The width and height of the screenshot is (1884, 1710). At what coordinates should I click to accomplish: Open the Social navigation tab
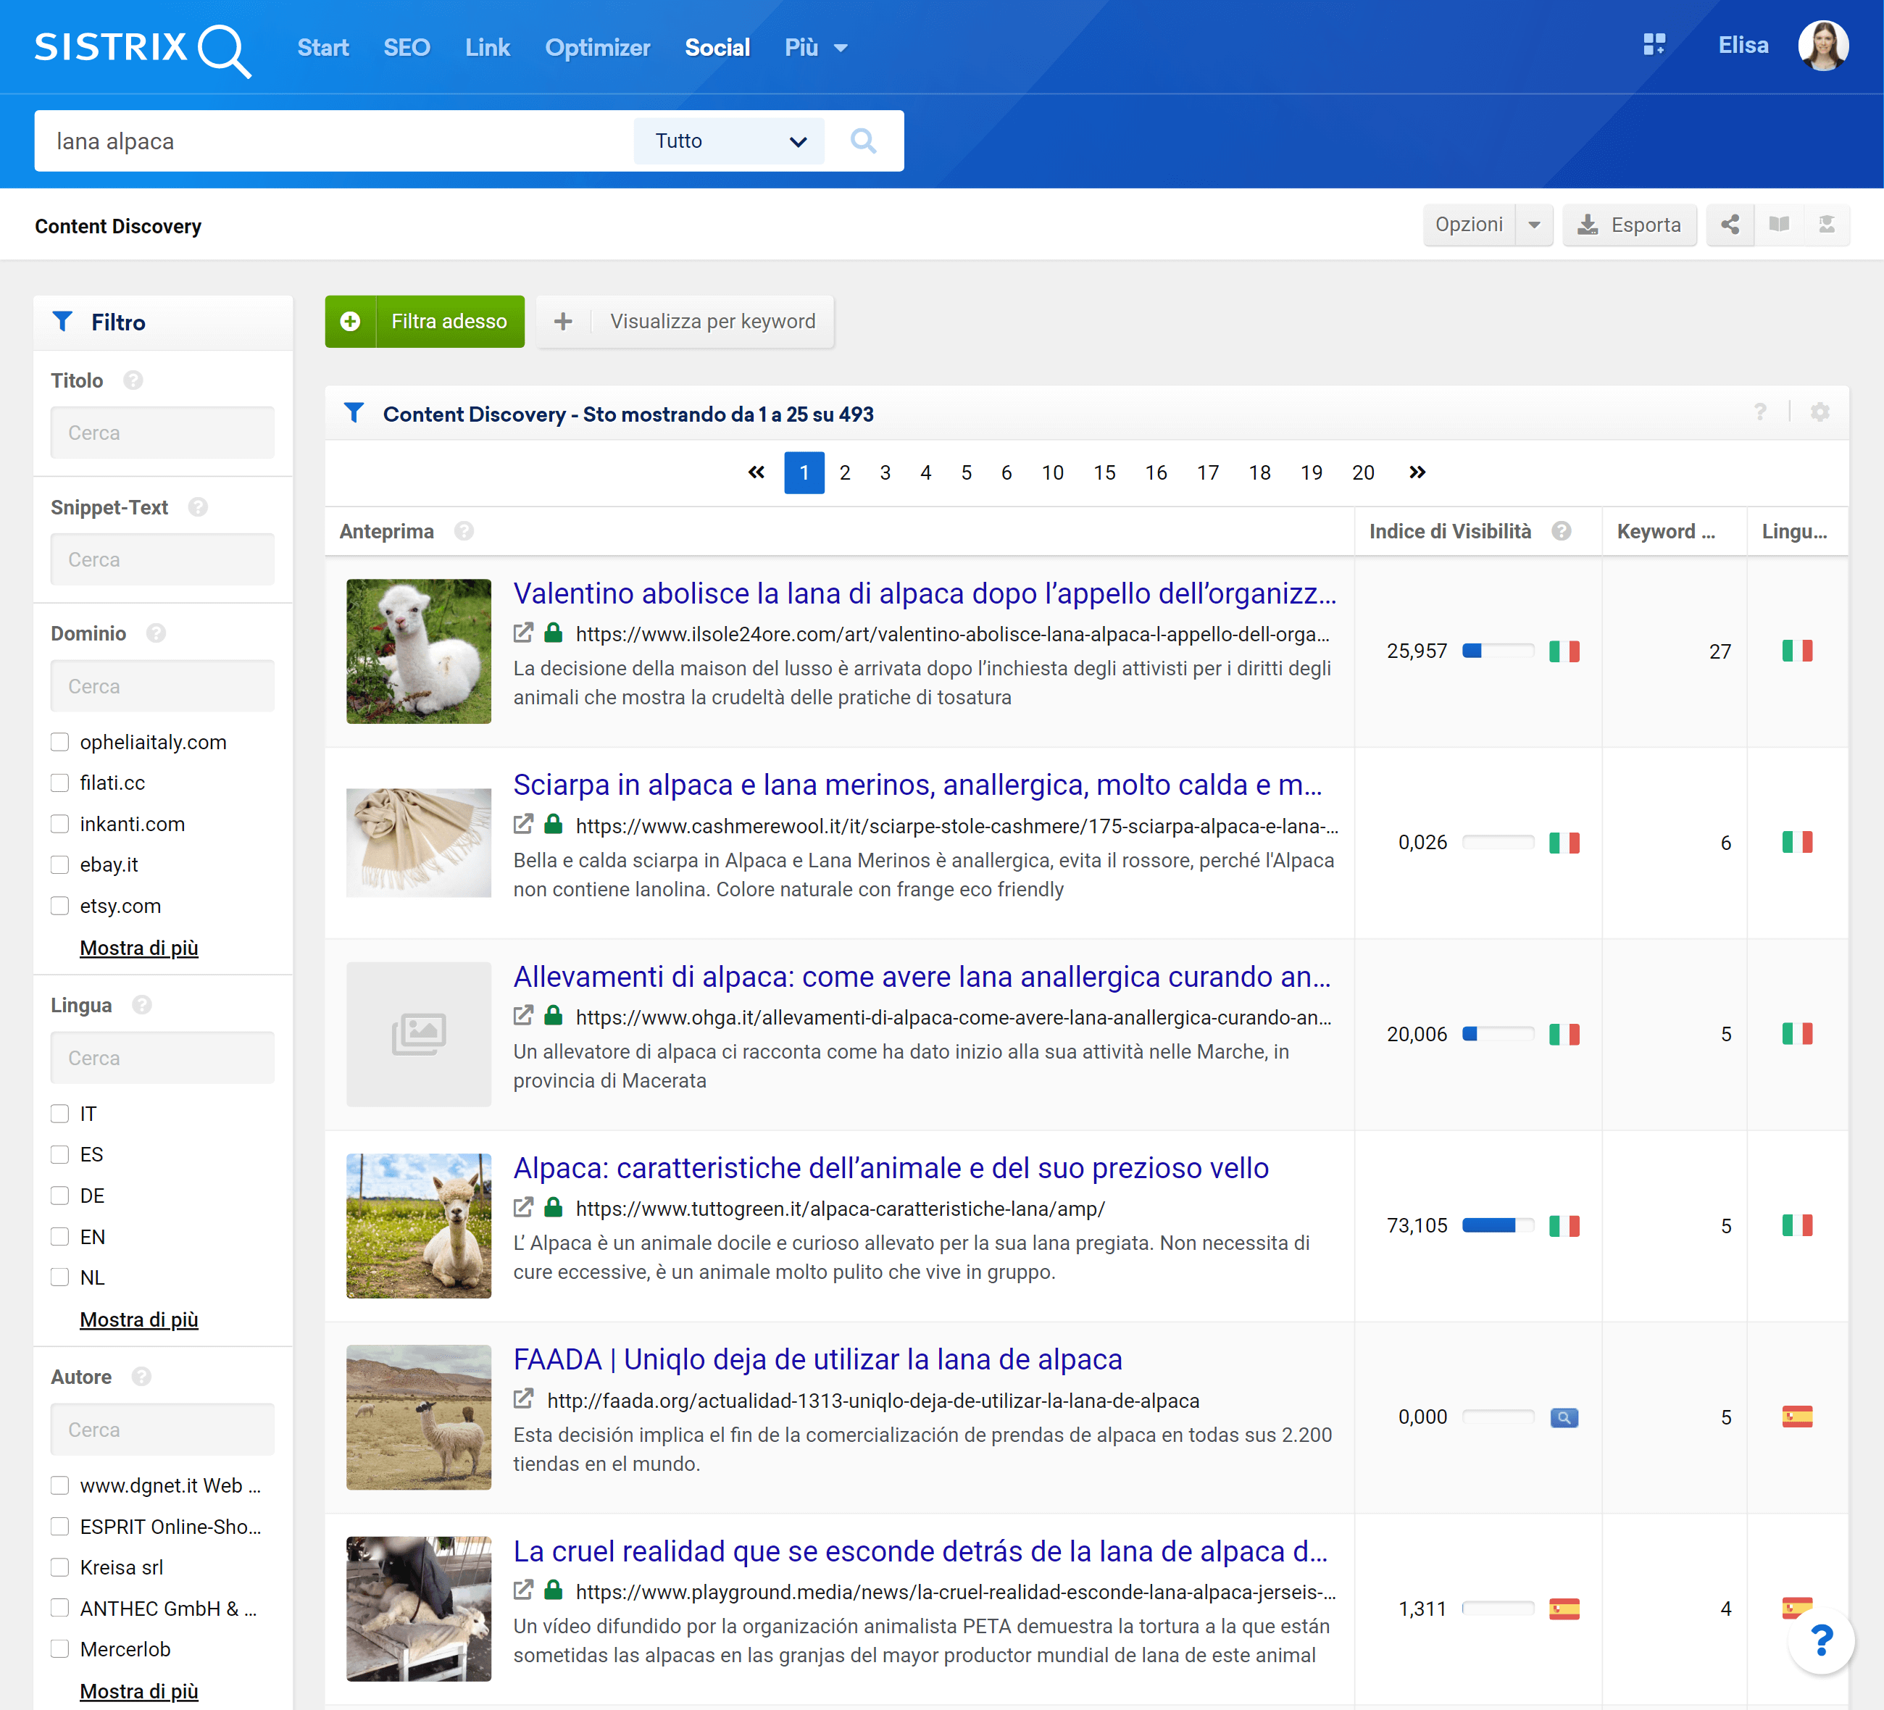click(717, 48)
